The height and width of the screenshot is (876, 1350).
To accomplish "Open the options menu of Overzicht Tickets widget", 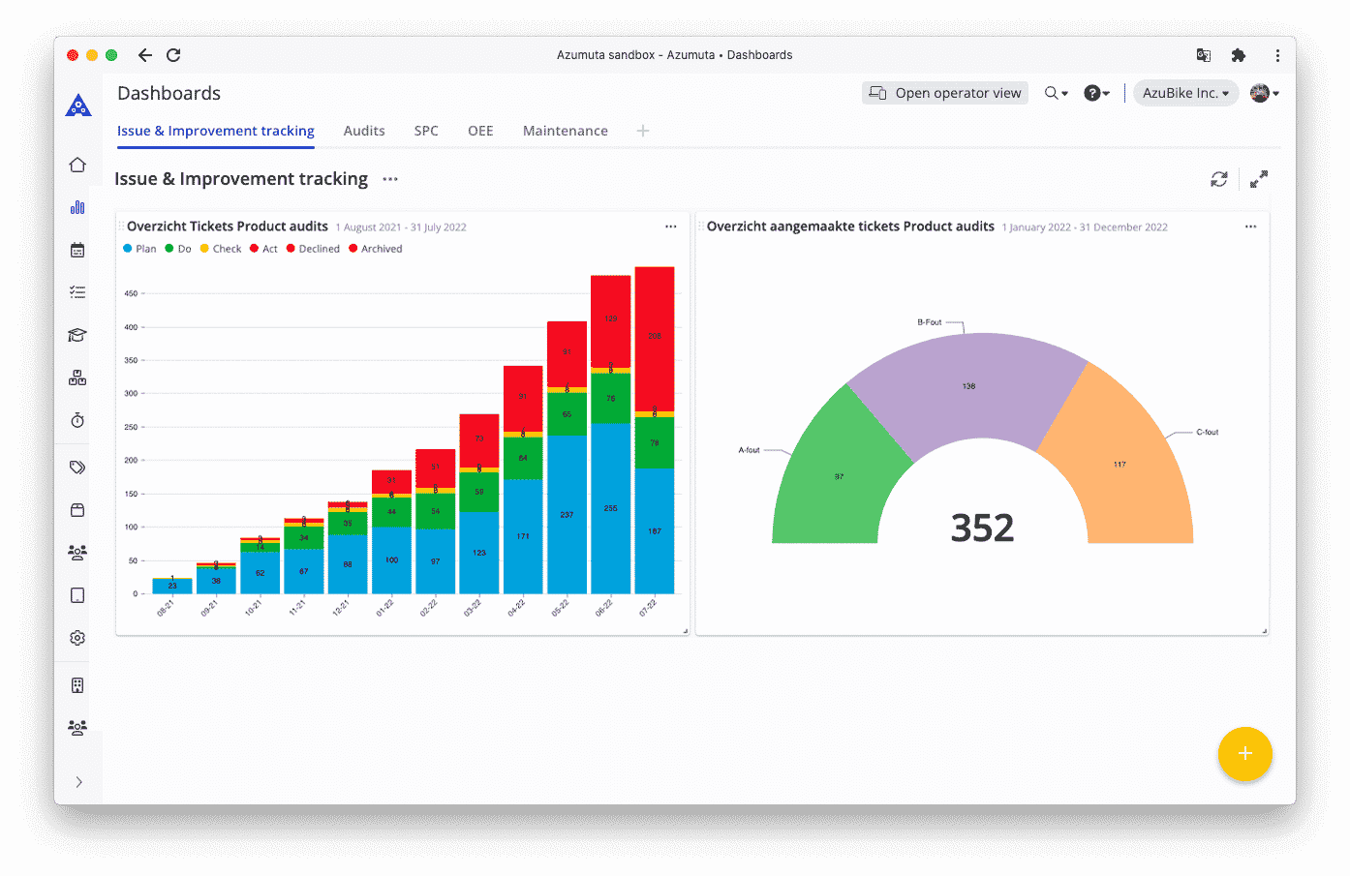I will coord(670,226).
